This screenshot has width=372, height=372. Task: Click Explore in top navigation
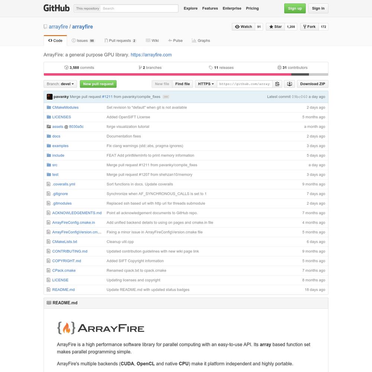coord(190,8)
